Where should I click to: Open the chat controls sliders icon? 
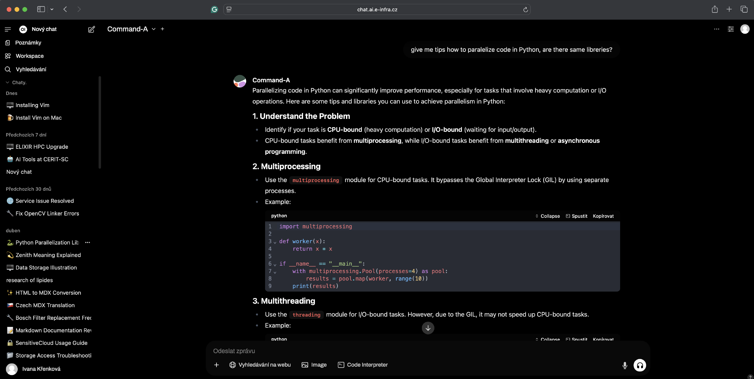tap(731, 29)
